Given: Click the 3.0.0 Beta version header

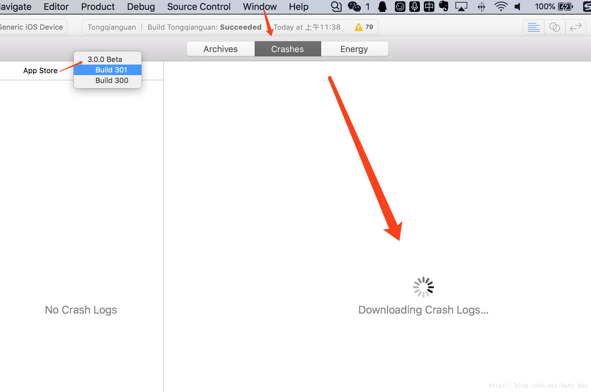Looking at the screenshot, I should click(105, 59).
